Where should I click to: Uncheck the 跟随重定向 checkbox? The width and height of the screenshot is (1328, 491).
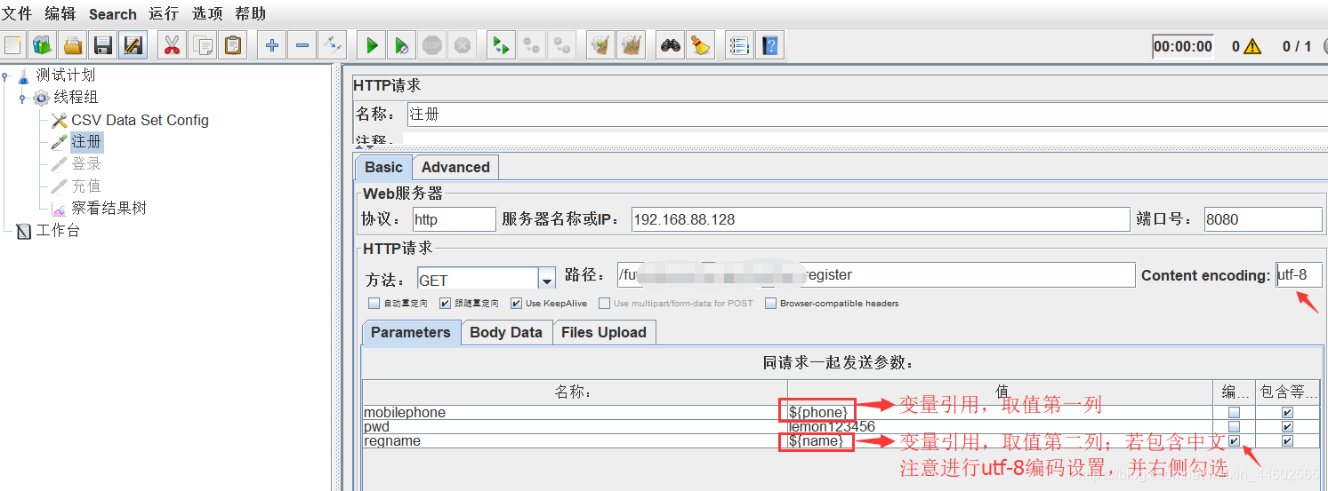coord(446,304)
